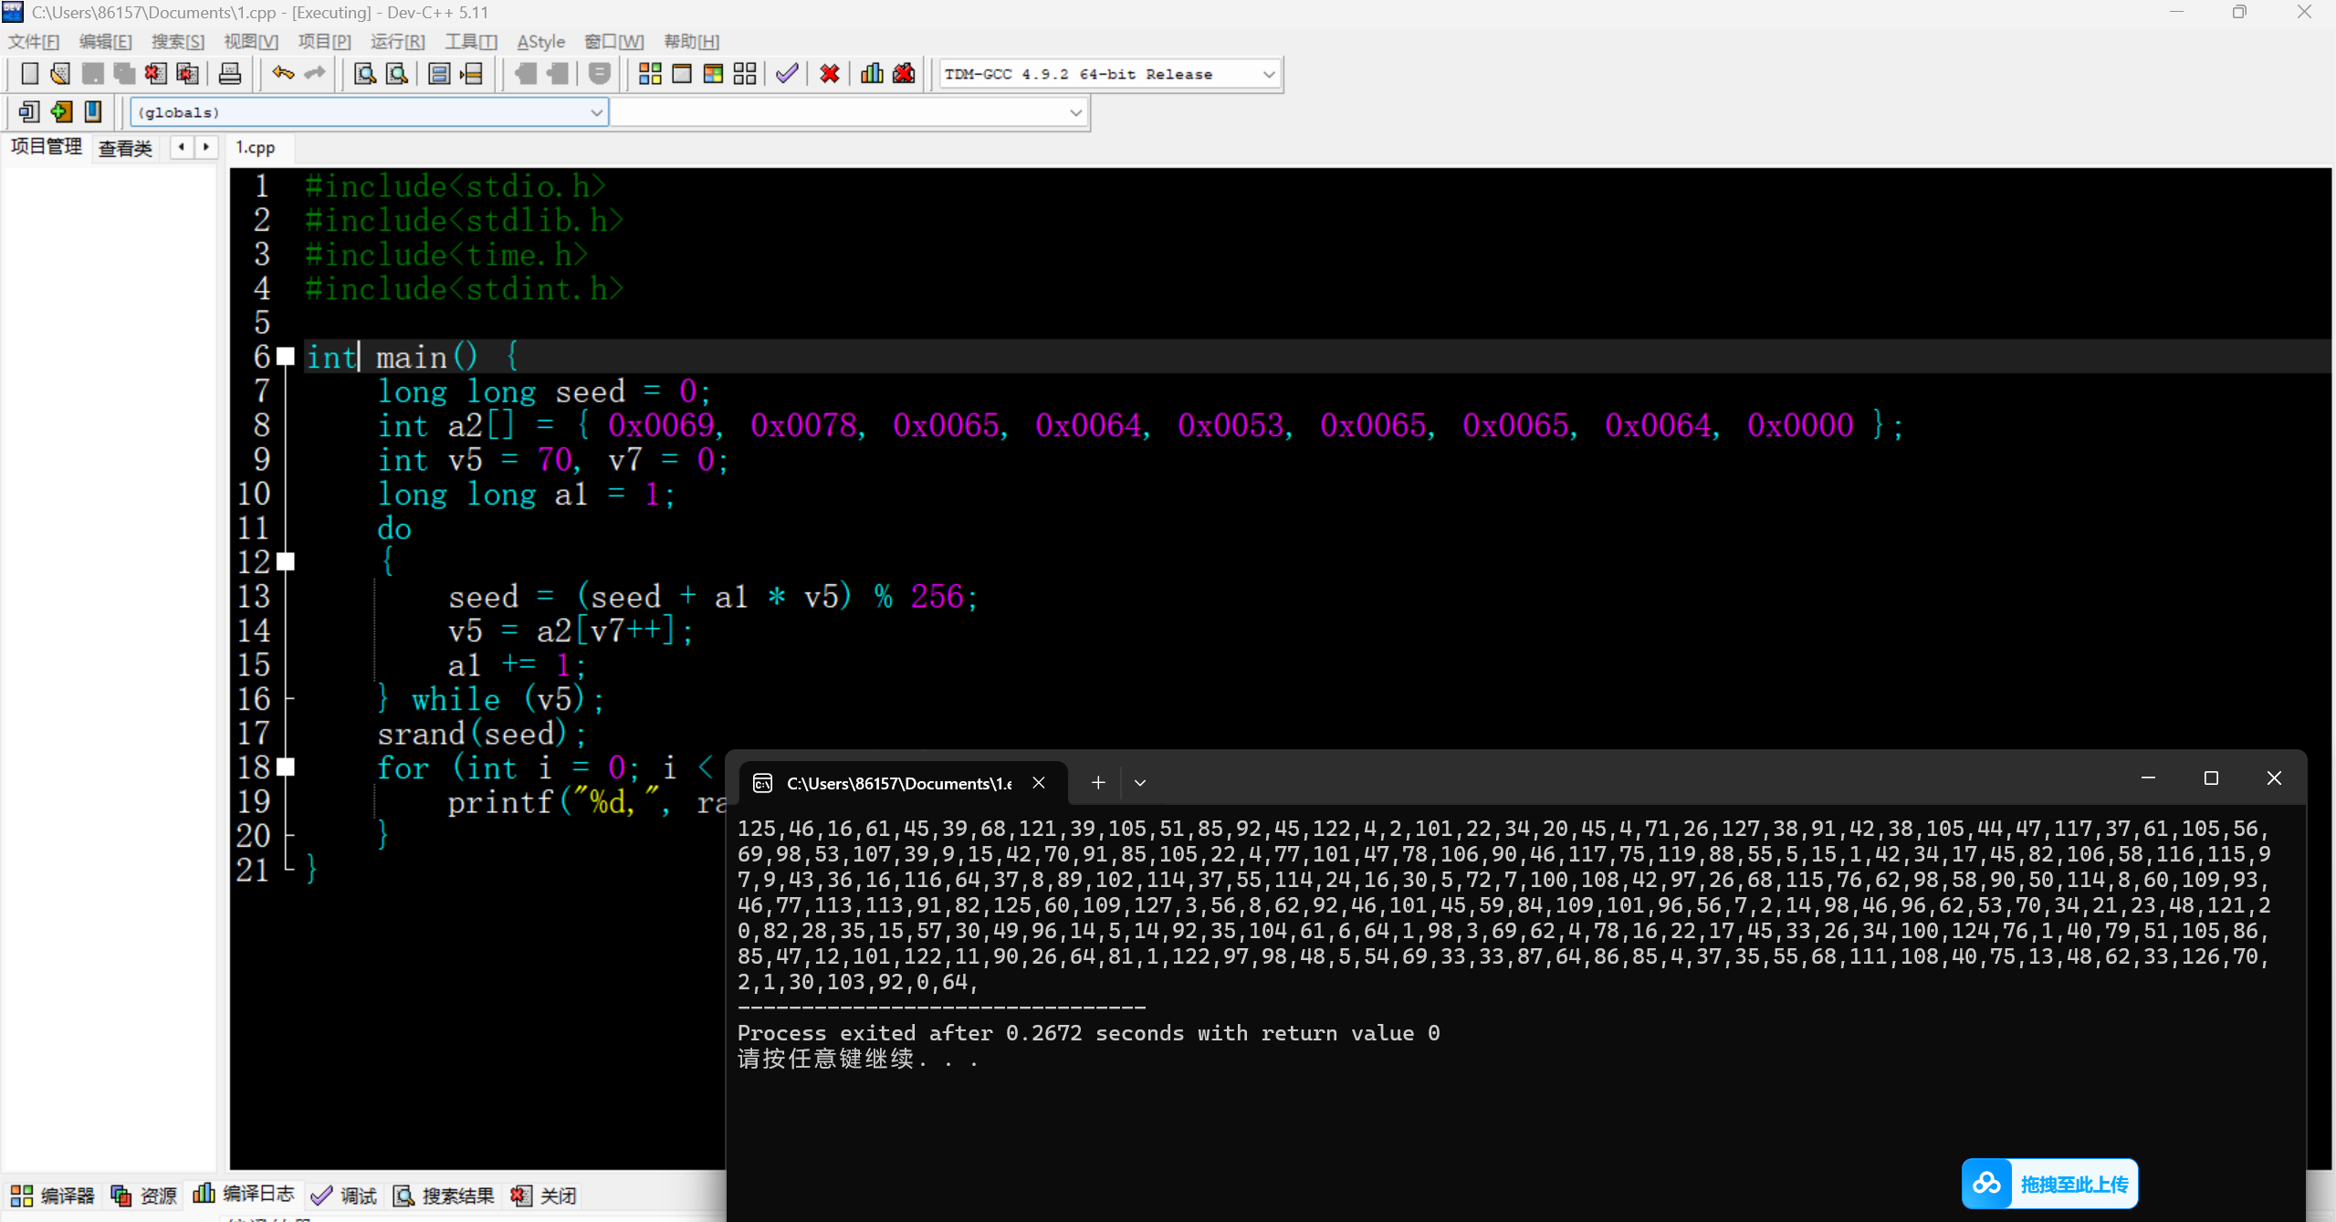Open the AStyle menu

tap(540, 42)
